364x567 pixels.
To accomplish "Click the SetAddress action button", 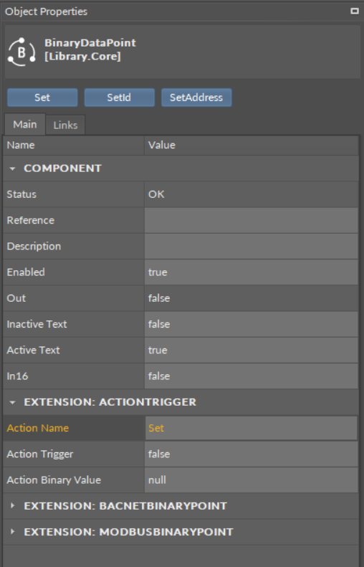I will tap(196, 97).
